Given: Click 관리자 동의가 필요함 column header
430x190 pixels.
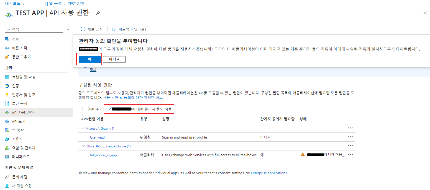Looking at the screenshot, I should point(277,119).
